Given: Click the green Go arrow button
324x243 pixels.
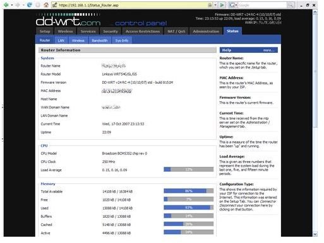Looking at the screenshot, I should (x=222, y=5).
